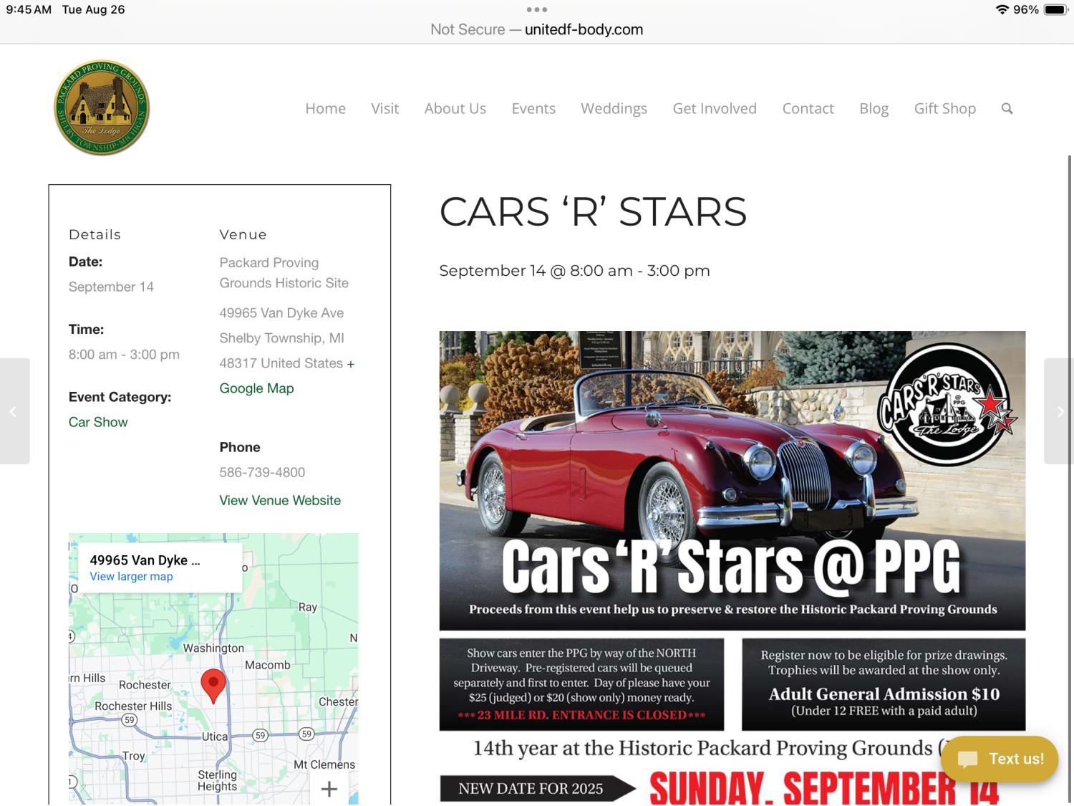The width and height of the screenshot is (1074, 806).
Task: Tap the three-dot multitasking icon at top
Action: (536, 9)
